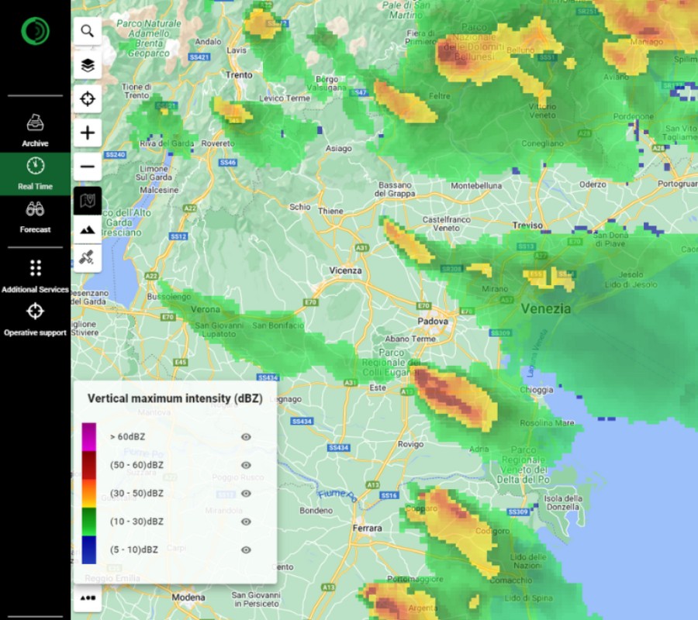Click the green (10 - 30)dBZ swatch

click(x=89, y=522)
